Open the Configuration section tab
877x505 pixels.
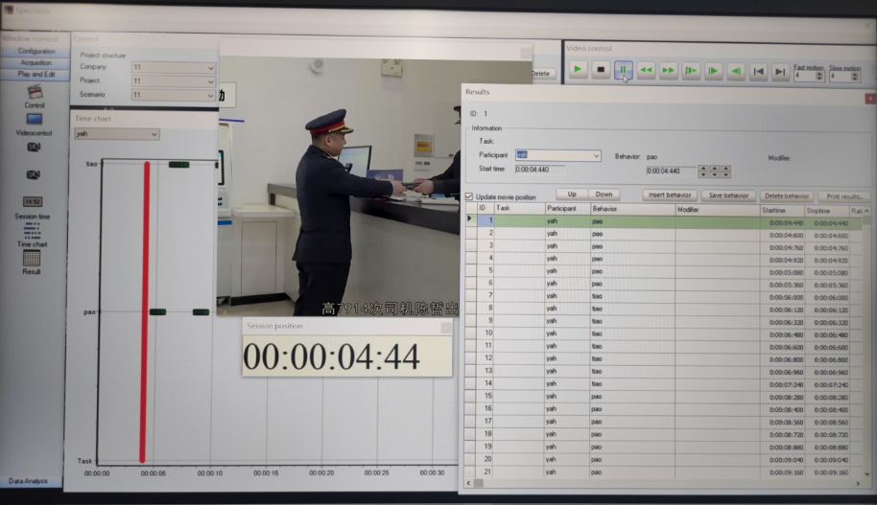pyautogui.click(x=36, y=51)
